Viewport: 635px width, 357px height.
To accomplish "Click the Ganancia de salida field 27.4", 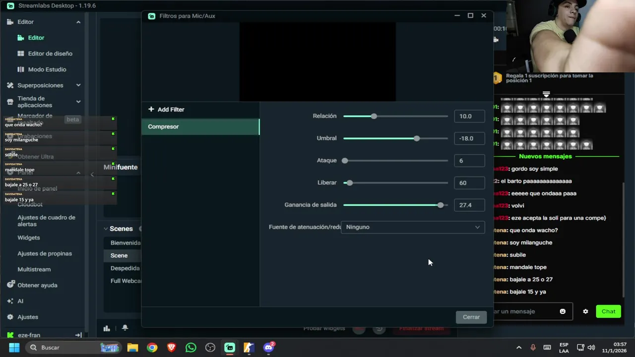I will pyautogui.click(x=469, y=205).
